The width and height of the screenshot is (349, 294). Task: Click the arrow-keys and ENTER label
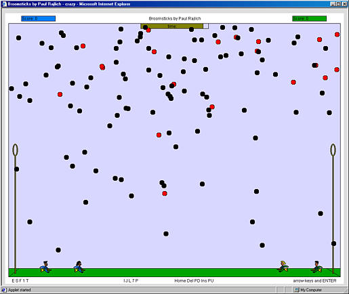point(314,280)
